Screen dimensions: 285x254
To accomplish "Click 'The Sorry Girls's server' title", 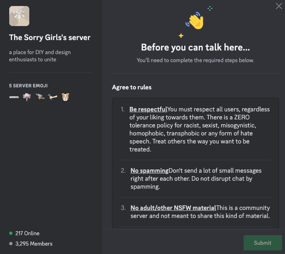I will tap(50, 38).
